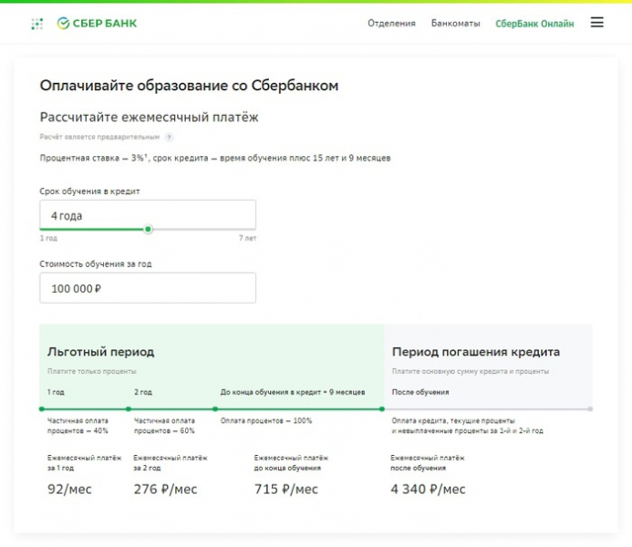Image resolution: width=632 pixels, height=547 pixels.
Task: Click the Сбер Банк logo
Action: 97,24
